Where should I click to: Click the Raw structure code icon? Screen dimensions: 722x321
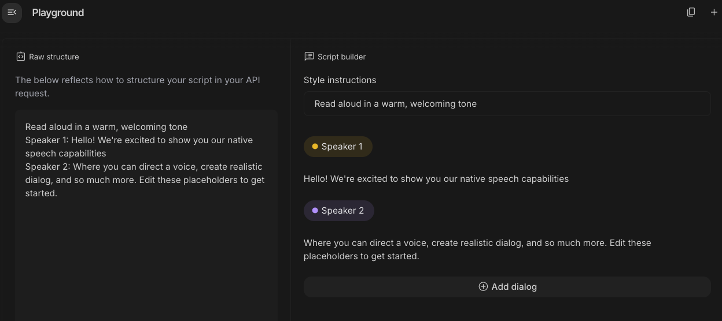[x=21, y=57]
